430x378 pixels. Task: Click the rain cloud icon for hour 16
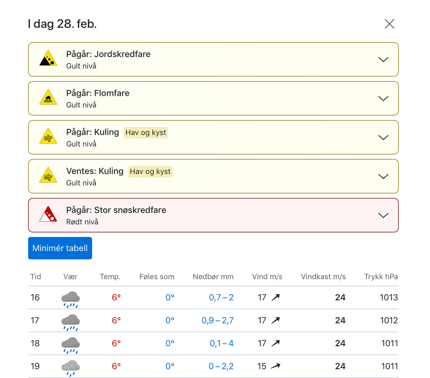coord(70,299)
